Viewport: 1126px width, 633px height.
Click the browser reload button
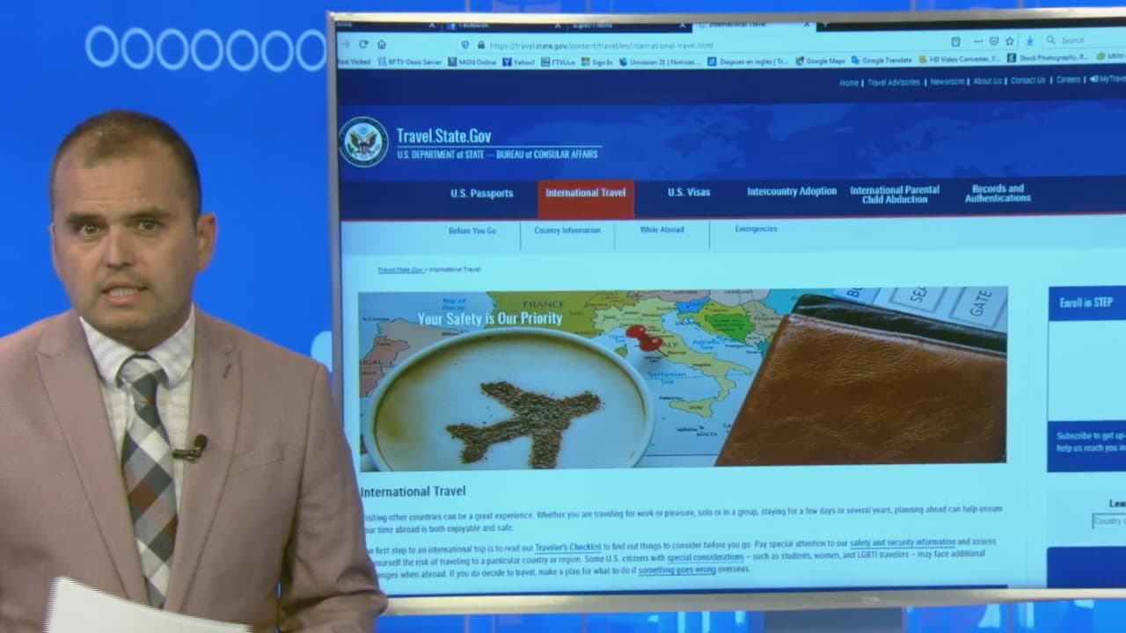pyautogui.click(x=362, y=44)
